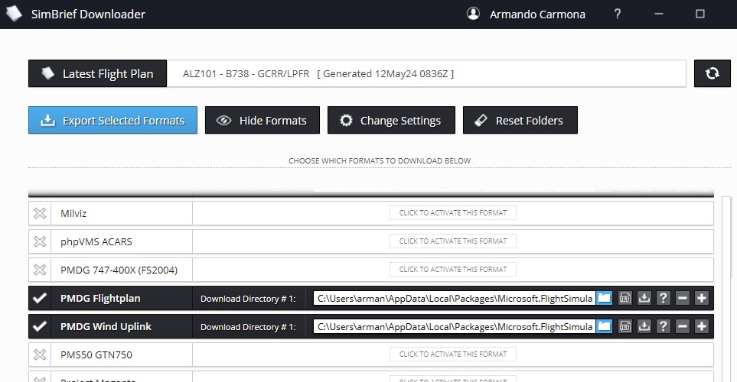Viewport: 737px width, 382px height.
Task: Edit PMDG Flightplan download directory path
Action: pyautogui.click(x=455, y=298)
